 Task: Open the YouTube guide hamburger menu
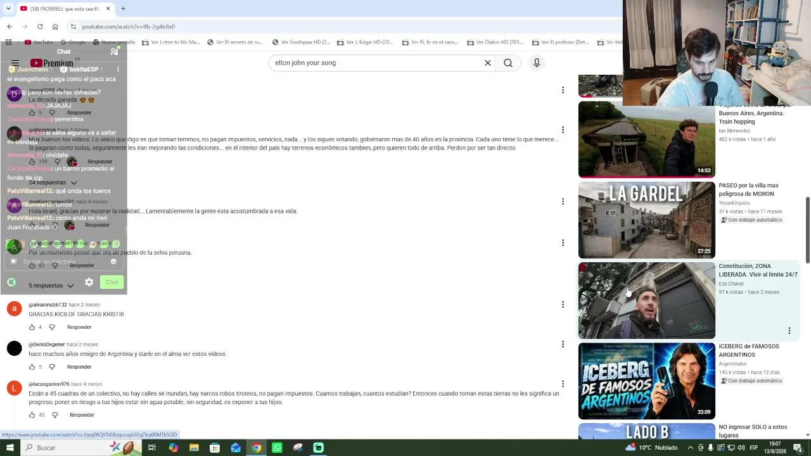[15, 63]
